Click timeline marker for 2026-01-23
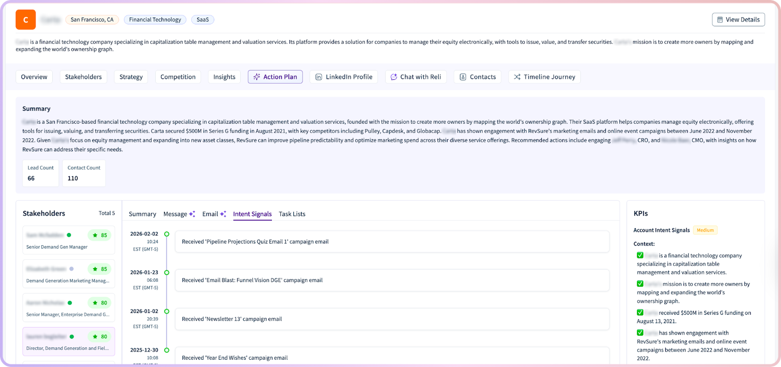 (166, 272)
